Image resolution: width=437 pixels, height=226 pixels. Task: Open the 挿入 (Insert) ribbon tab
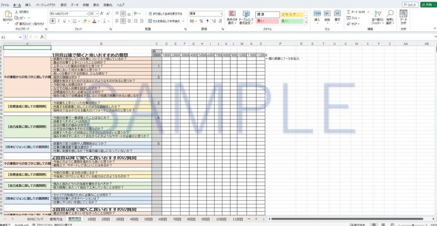(x=28, y=5)
